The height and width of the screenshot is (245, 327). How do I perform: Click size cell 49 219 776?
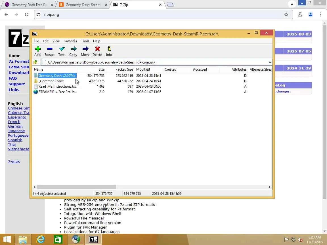[97, 81]
